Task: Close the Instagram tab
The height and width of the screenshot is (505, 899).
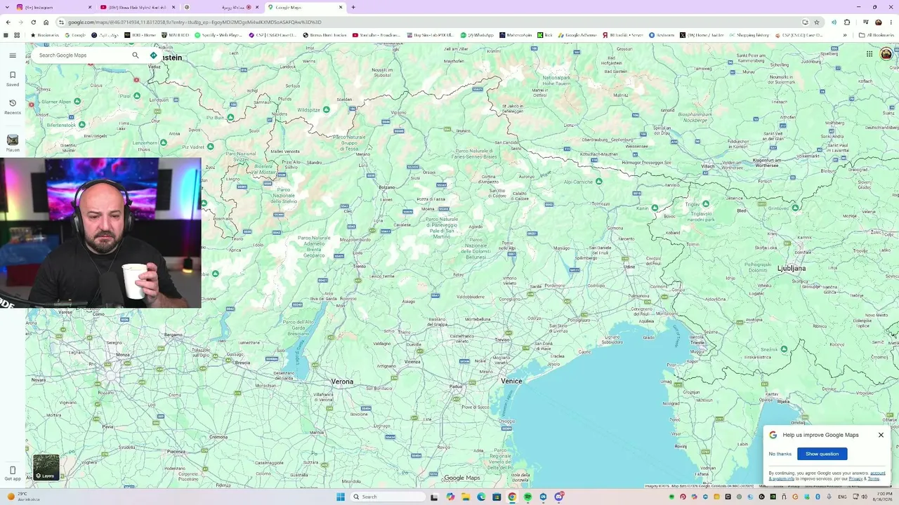Action: [x=90, y=7]
